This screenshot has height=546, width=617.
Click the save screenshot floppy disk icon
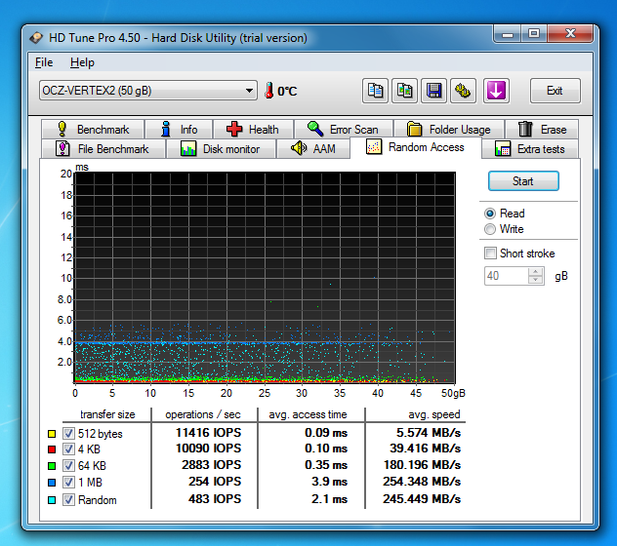434,91
